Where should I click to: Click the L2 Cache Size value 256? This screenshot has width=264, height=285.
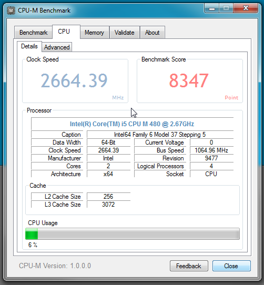pos(108,197)
